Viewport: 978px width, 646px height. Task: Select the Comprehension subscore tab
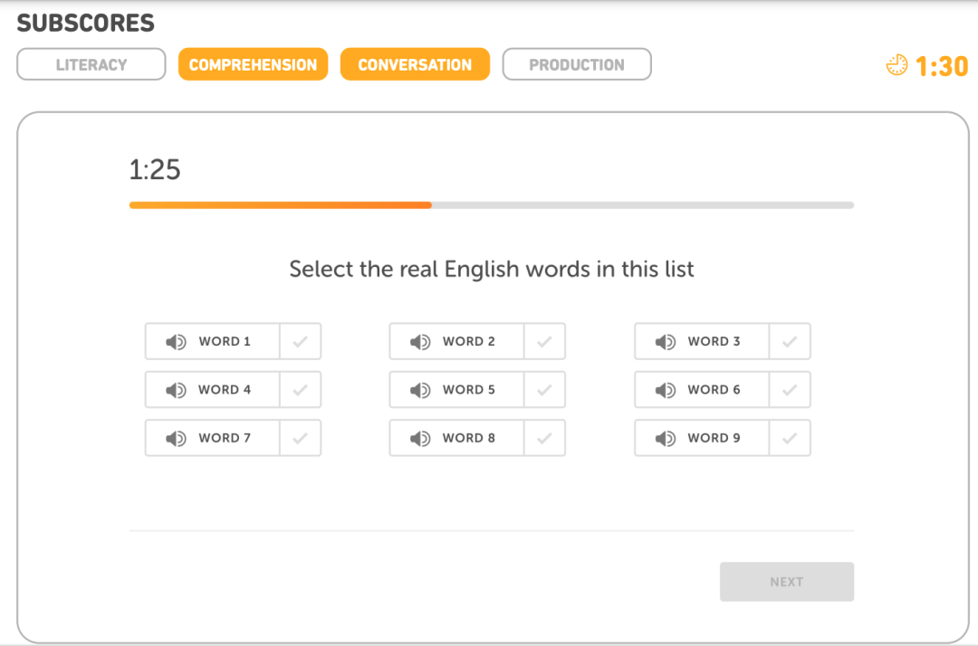(x=253, y=65)
